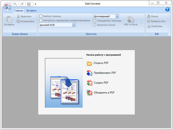Open Свойства properties
This screenshot has width=173, height=130.
point(155,26)
